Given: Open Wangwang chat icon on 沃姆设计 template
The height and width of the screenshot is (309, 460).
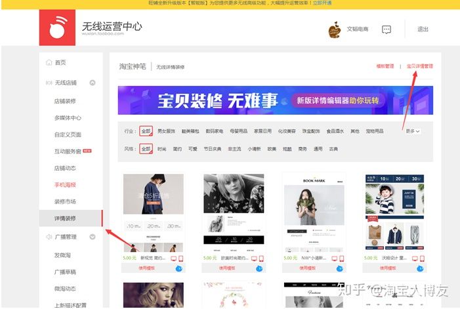Looking at the screenshot, I should [x=420, y=268].
